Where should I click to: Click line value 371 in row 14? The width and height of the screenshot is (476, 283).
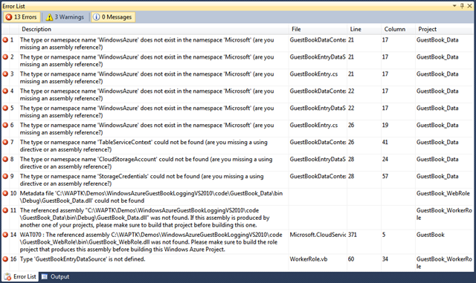pos(353,235)
